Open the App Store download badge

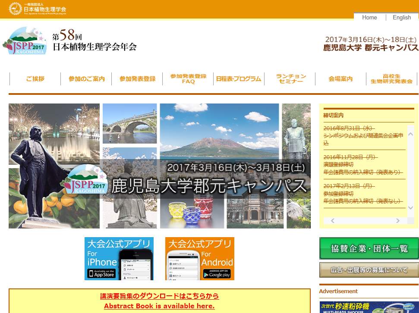click(102, 274)
